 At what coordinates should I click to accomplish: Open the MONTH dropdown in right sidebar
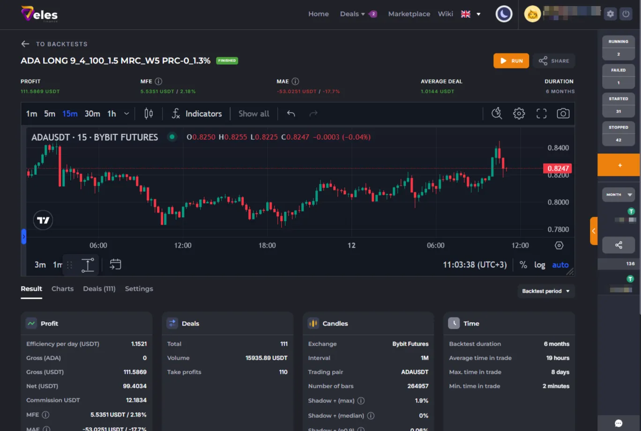coord(618,194)
